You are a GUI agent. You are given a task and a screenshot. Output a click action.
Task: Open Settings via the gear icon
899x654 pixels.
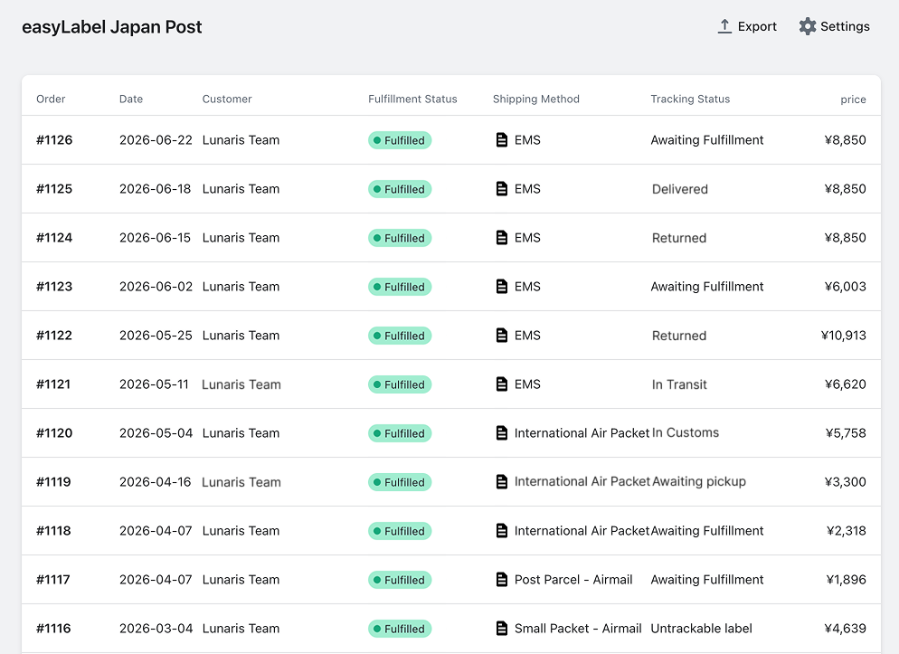(x=808, y=26)
